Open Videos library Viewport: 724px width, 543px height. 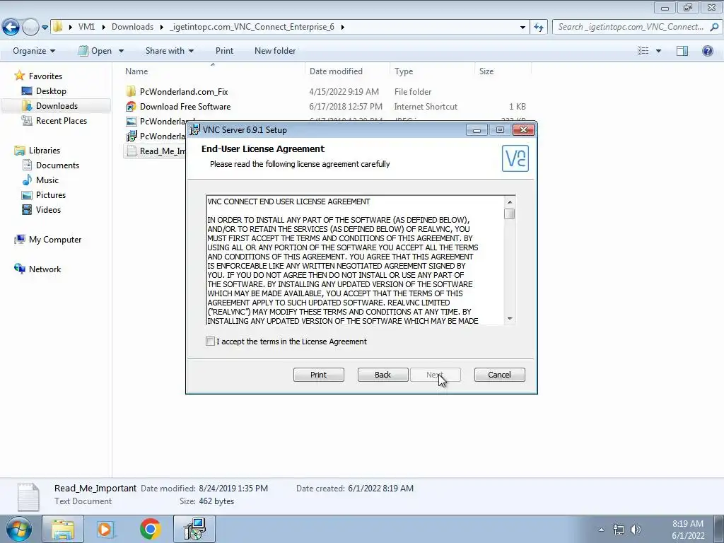(49, 209)
